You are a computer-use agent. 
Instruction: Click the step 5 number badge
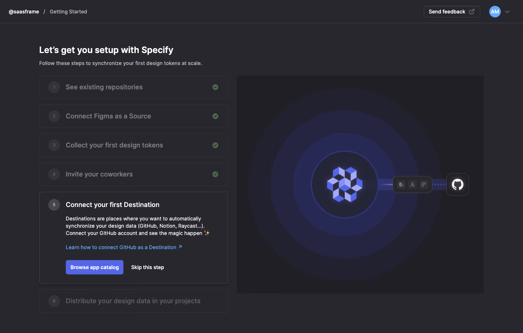[x=54, y=205]
